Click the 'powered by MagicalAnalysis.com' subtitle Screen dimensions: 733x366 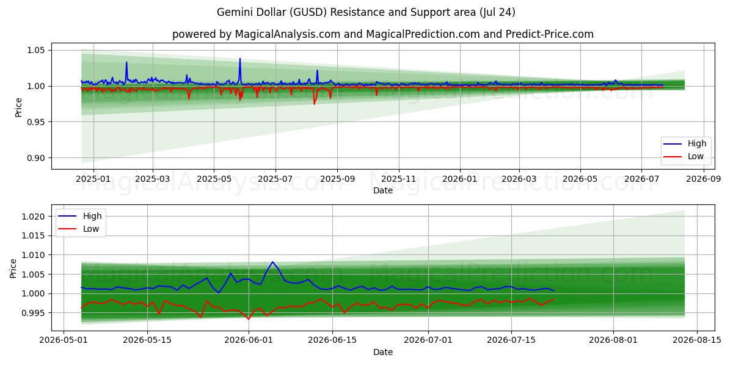[383, 34]
